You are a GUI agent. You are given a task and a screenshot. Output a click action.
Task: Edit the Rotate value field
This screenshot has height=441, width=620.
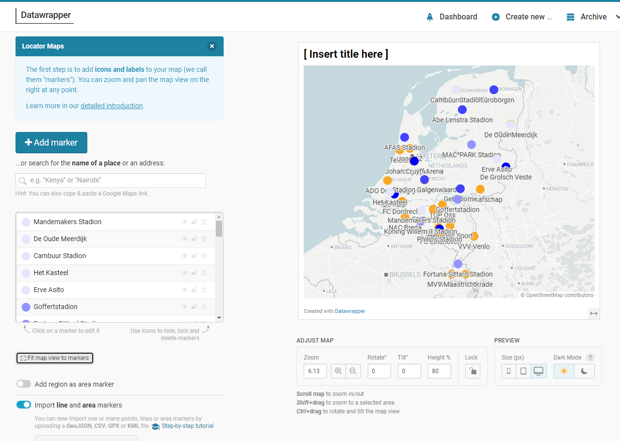pos(379,371)
